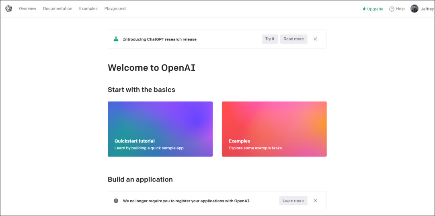Open the Quickstart tutorial card
The width and height of the screenshot is (435, 216).
tap(160, 129)
